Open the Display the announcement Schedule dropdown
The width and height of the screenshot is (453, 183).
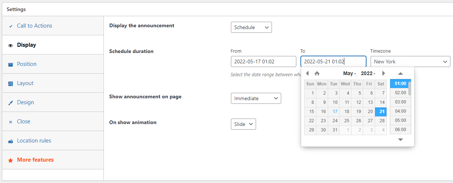[251, 27]
